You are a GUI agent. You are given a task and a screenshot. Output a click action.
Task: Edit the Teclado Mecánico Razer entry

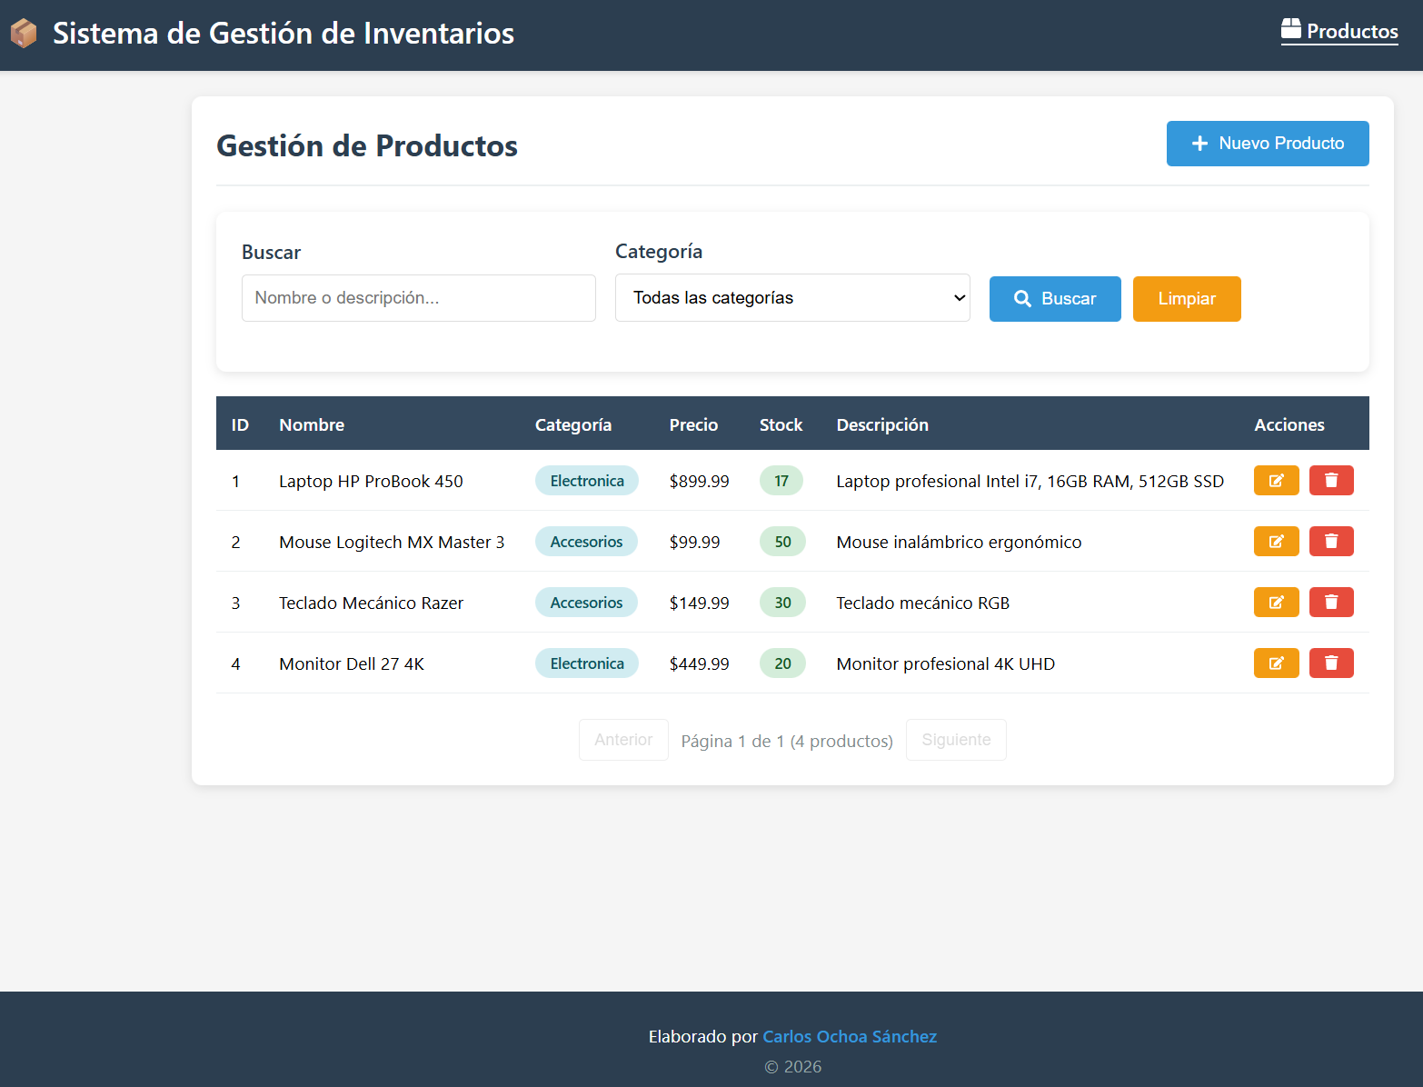[x=1276, y=603]
